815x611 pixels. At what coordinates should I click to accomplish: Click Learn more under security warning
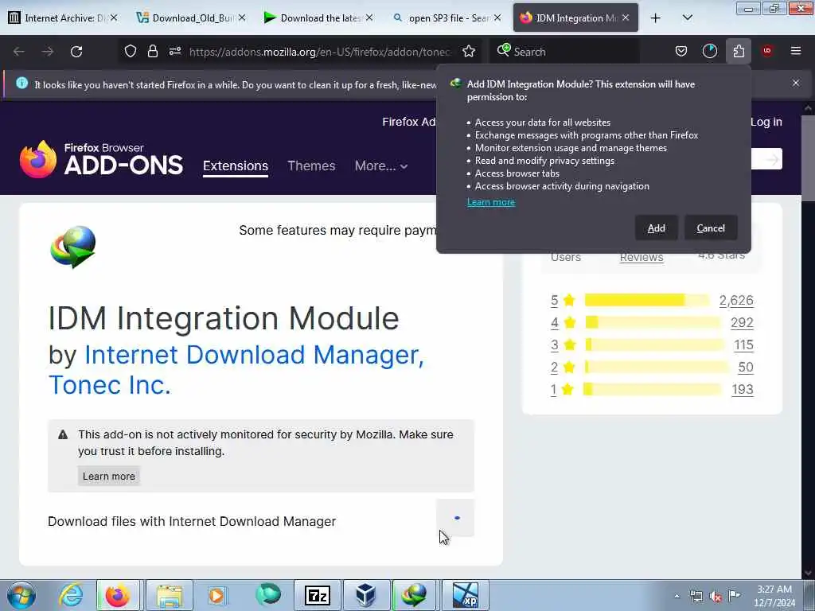point(108,476)
